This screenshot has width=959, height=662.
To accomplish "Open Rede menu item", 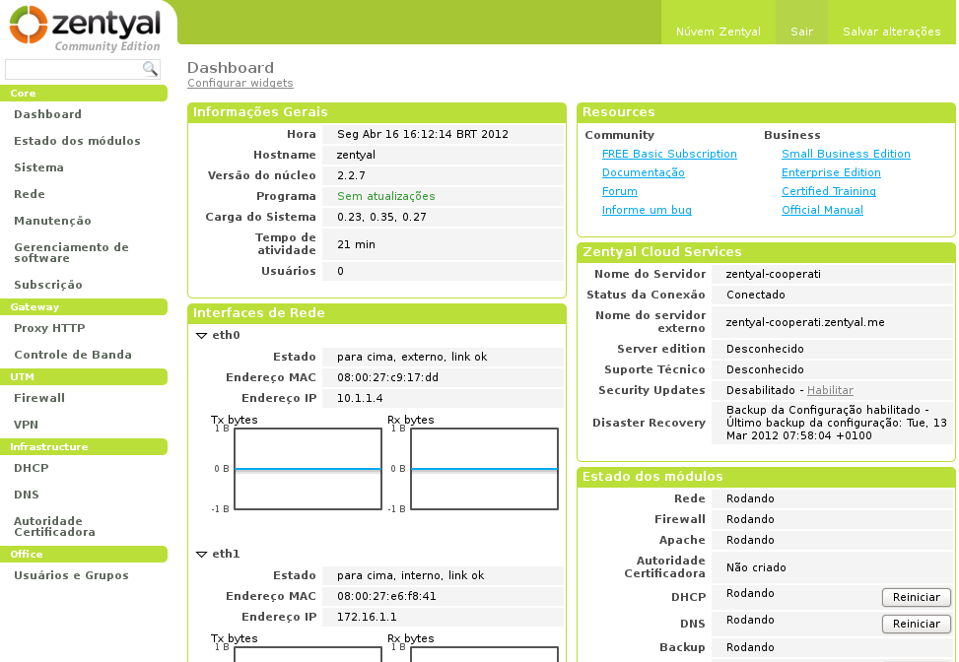I will coord(30,194).
